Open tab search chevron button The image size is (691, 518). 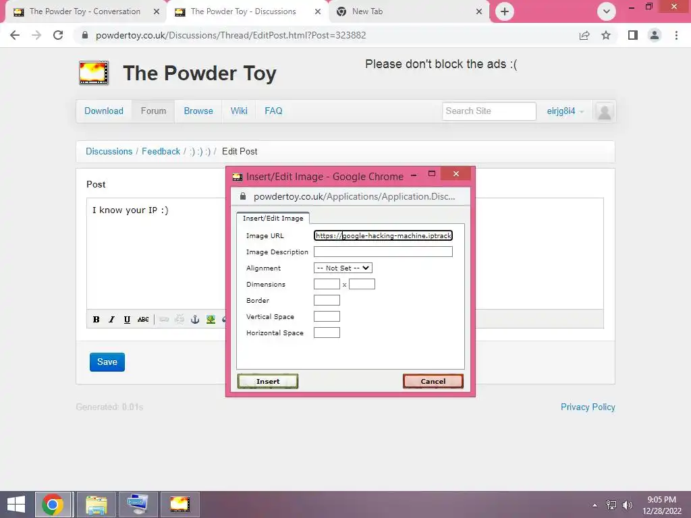click(x=607, y=11)
